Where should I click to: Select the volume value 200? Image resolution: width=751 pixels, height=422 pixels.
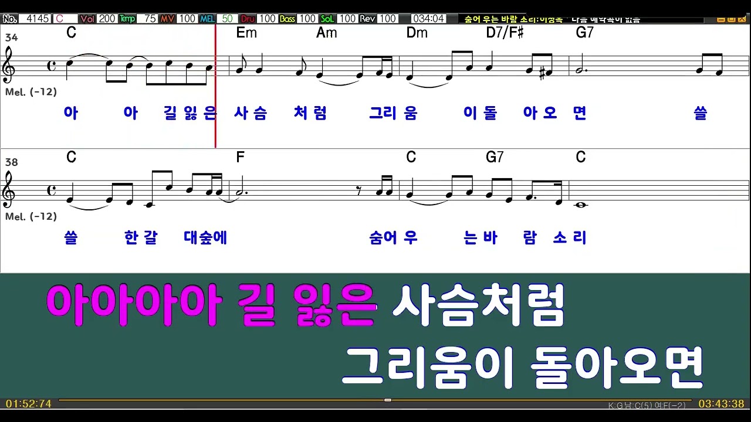[x=107, y=19]
